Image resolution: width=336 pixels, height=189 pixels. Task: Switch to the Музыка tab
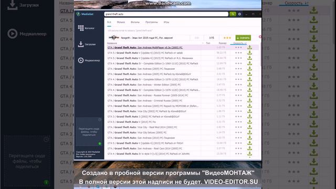point(121,22)
